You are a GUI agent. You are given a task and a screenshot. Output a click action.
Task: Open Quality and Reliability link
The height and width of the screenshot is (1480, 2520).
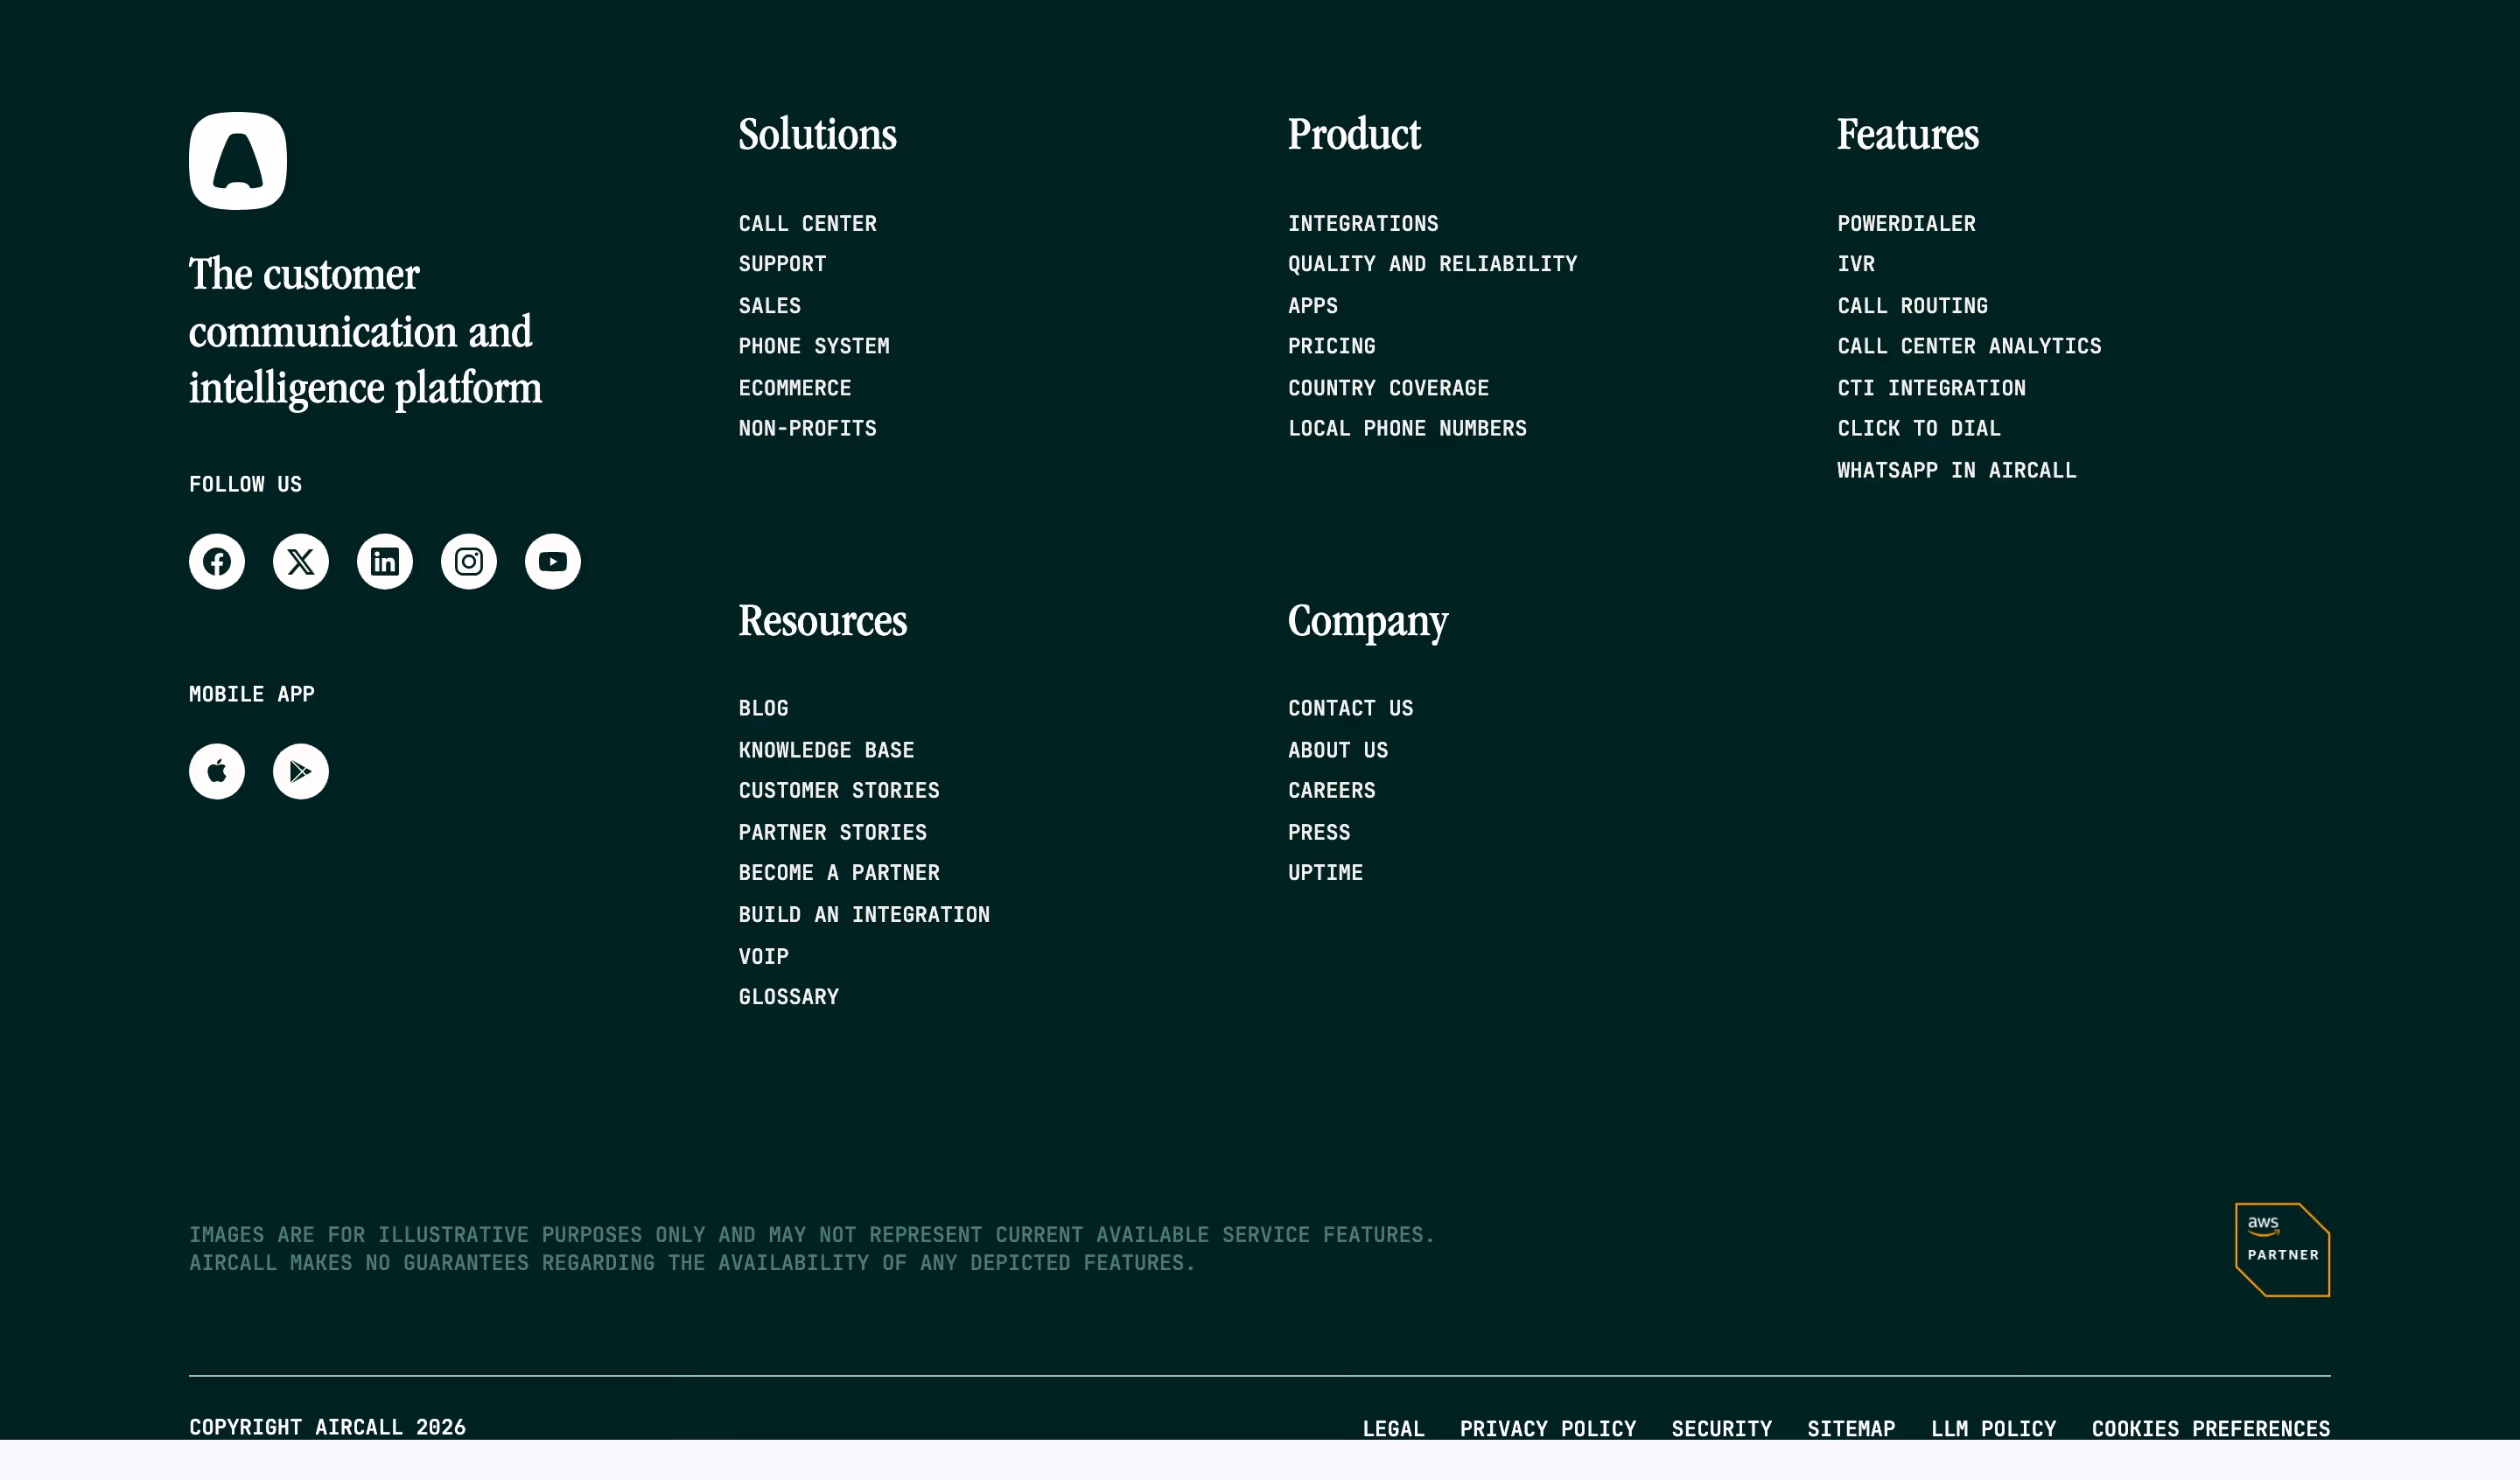[x=1433, y=264]
